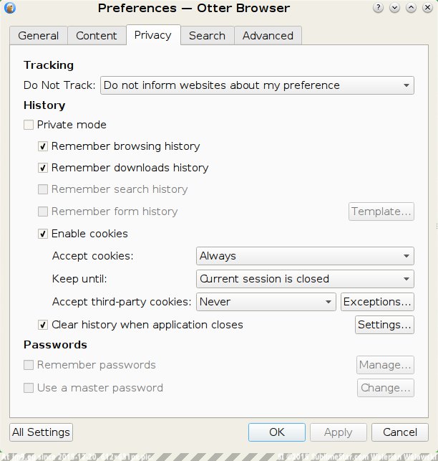Click the Otter Browser application icon
This screenshot has height=461, width=438.
tap(10, 8)
